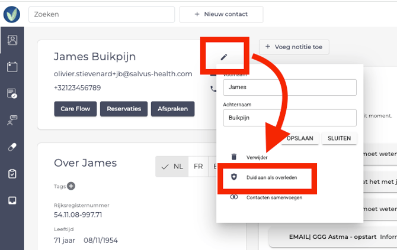Click the Nieuw contact button
The width and height of the screenshot is (397, 250).
(221, 14)
